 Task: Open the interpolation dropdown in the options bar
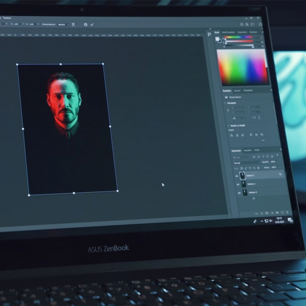(63, 24)
